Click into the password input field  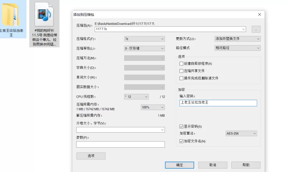[218, 103]
